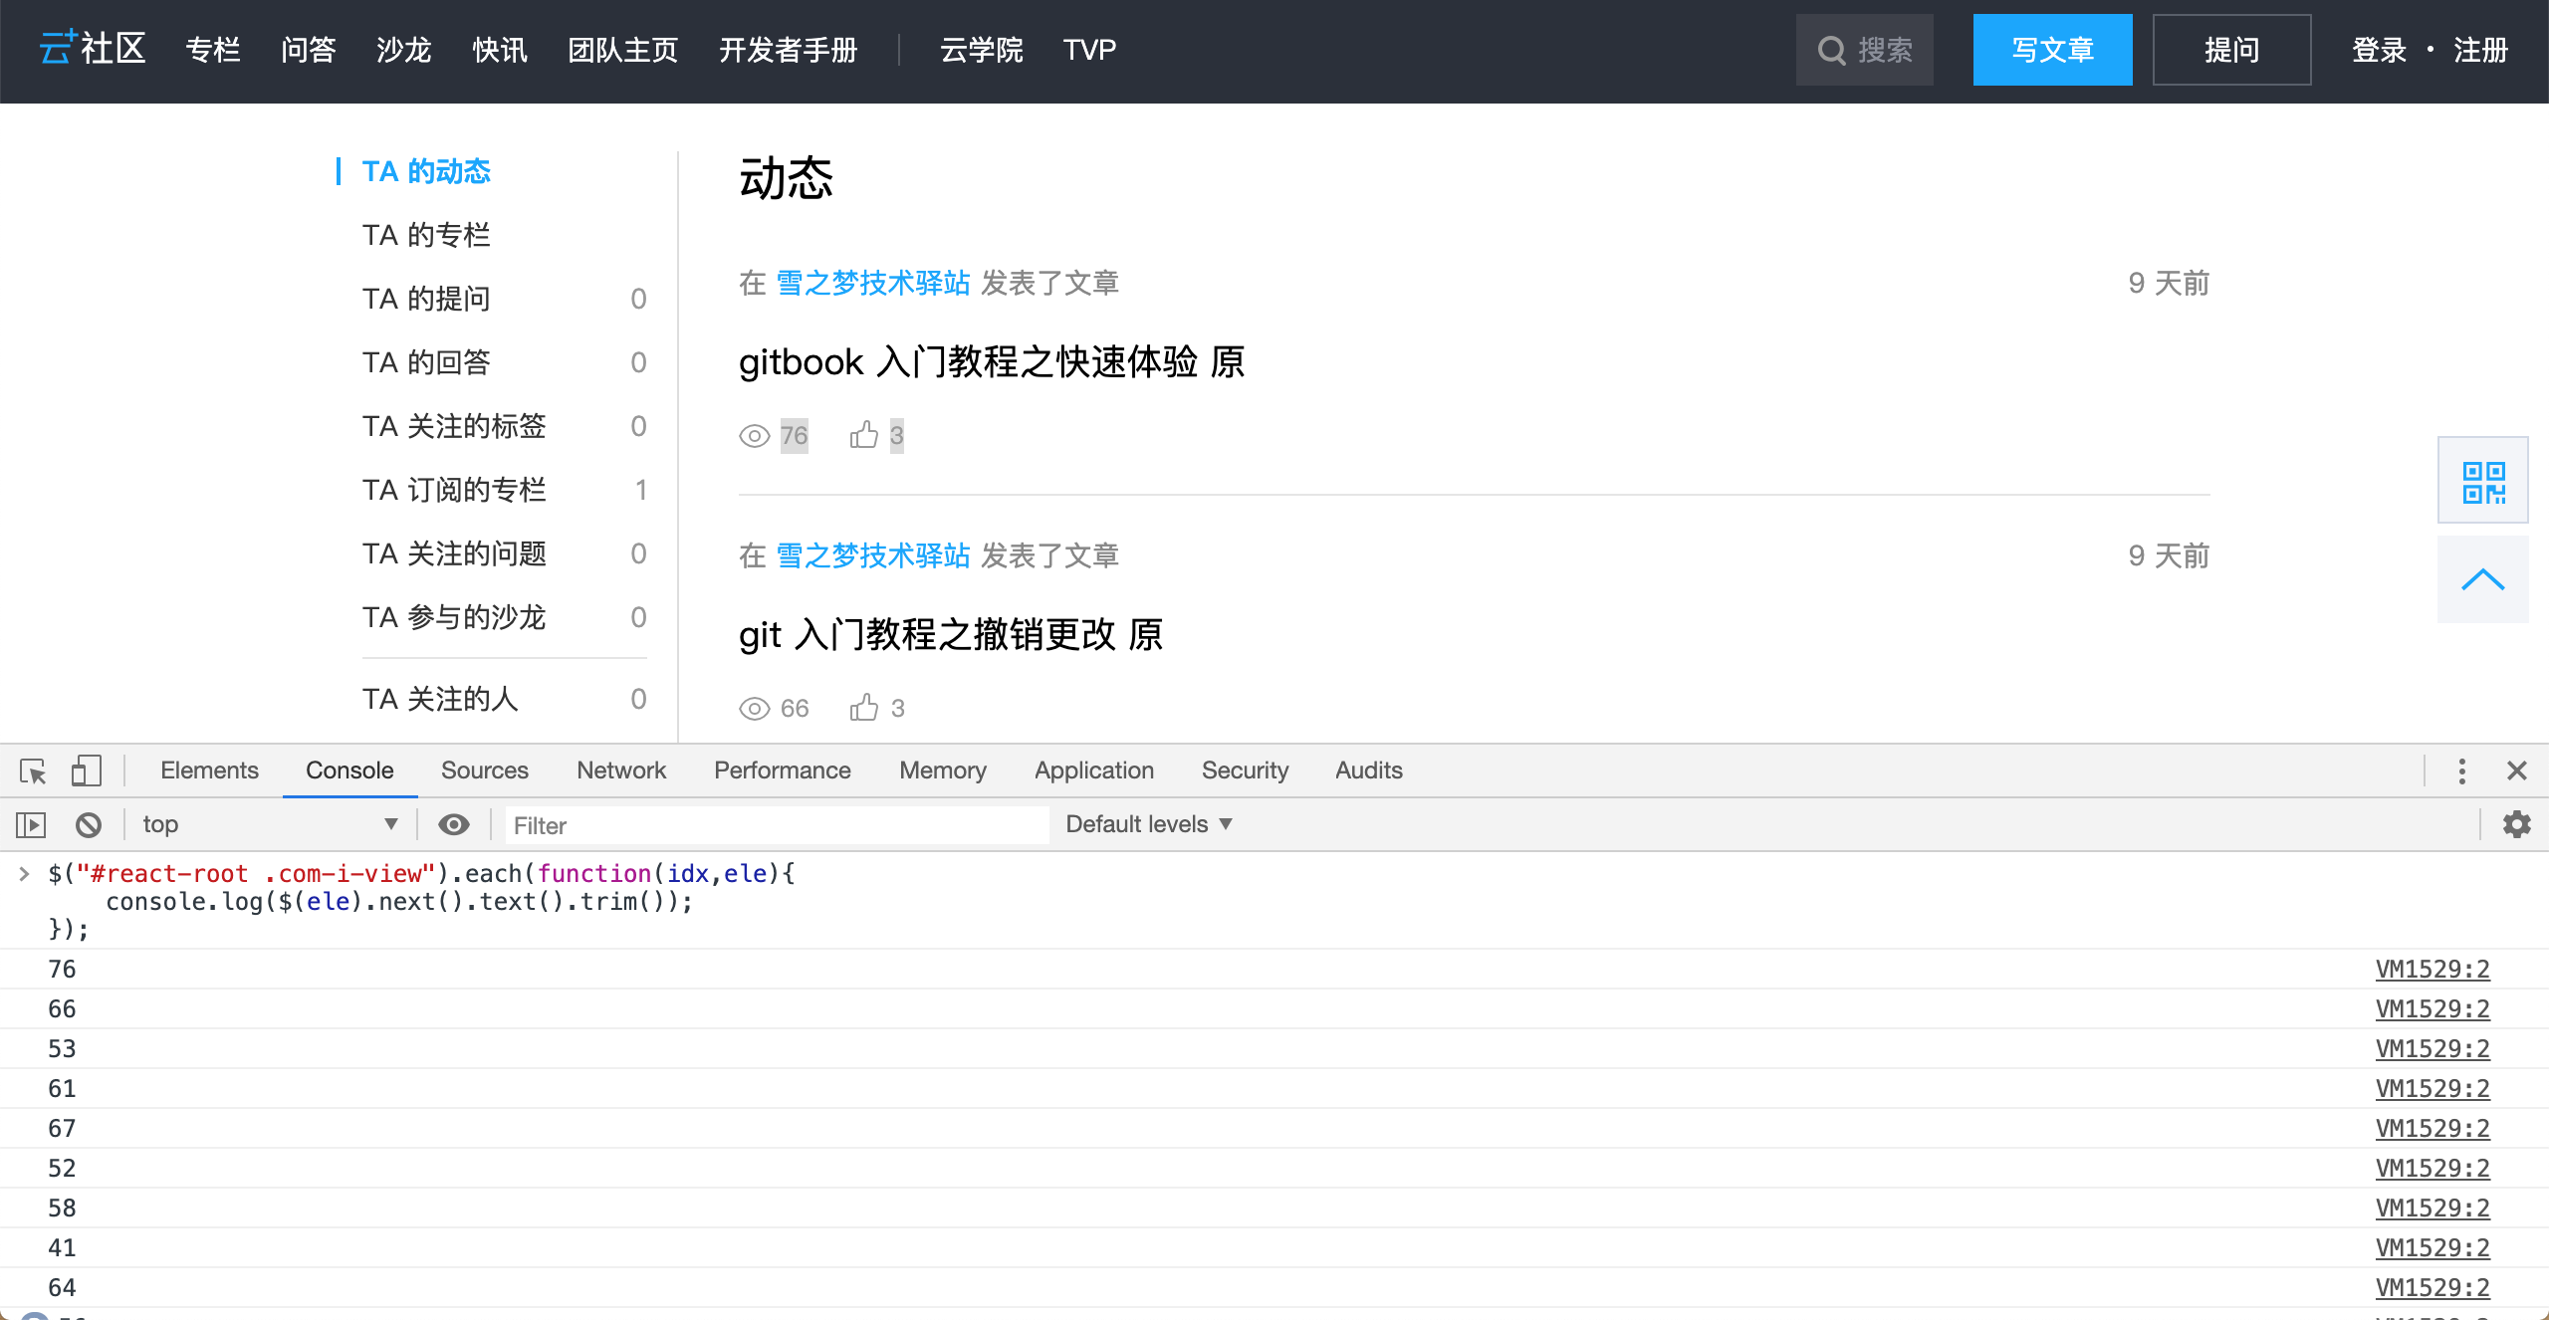Image resolution: width=2549 pixels, height=1320 pixels.
Task: Click the view-count eye icon under git article
Action: (x=753, y=708)
